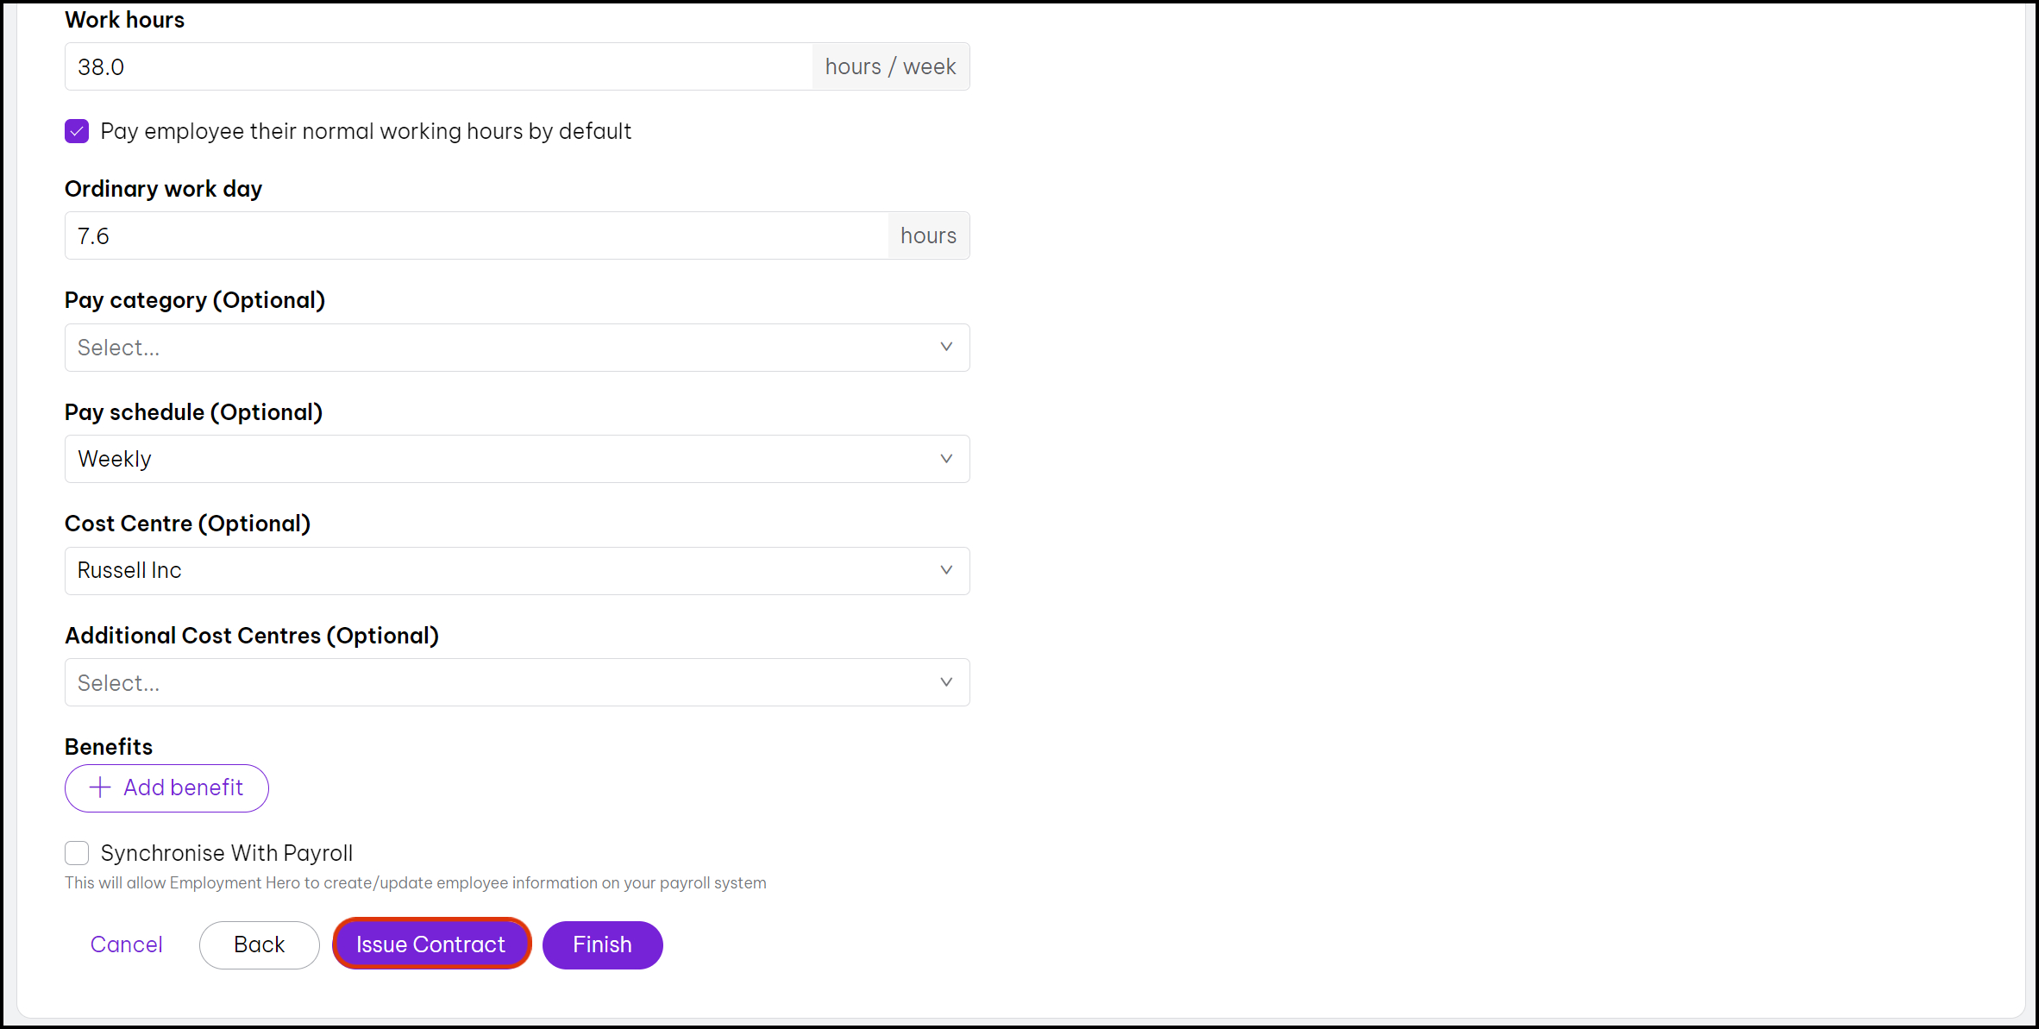Click the Cancel link
2039x1029 pixels.
point(126,944)
